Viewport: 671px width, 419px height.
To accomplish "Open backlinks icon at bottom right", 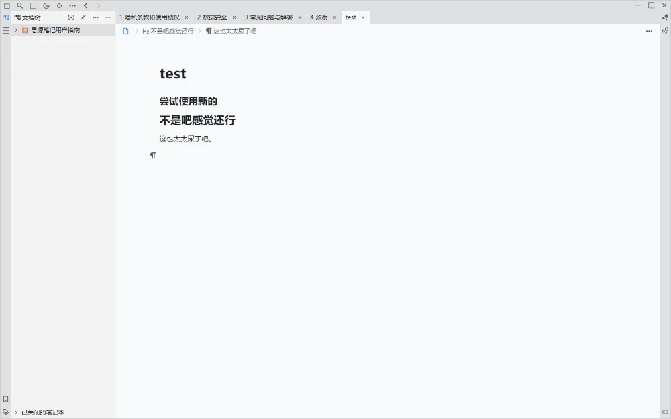I will pyautogui.click(x=665, y=412).
